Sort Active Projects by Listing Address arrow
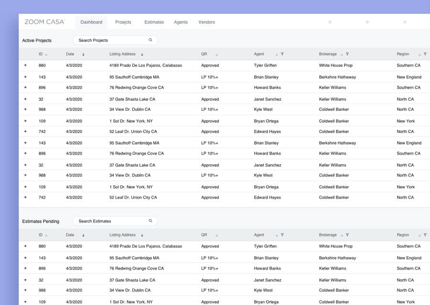Viewport: 430px width, 305px height. pos(142,54)
